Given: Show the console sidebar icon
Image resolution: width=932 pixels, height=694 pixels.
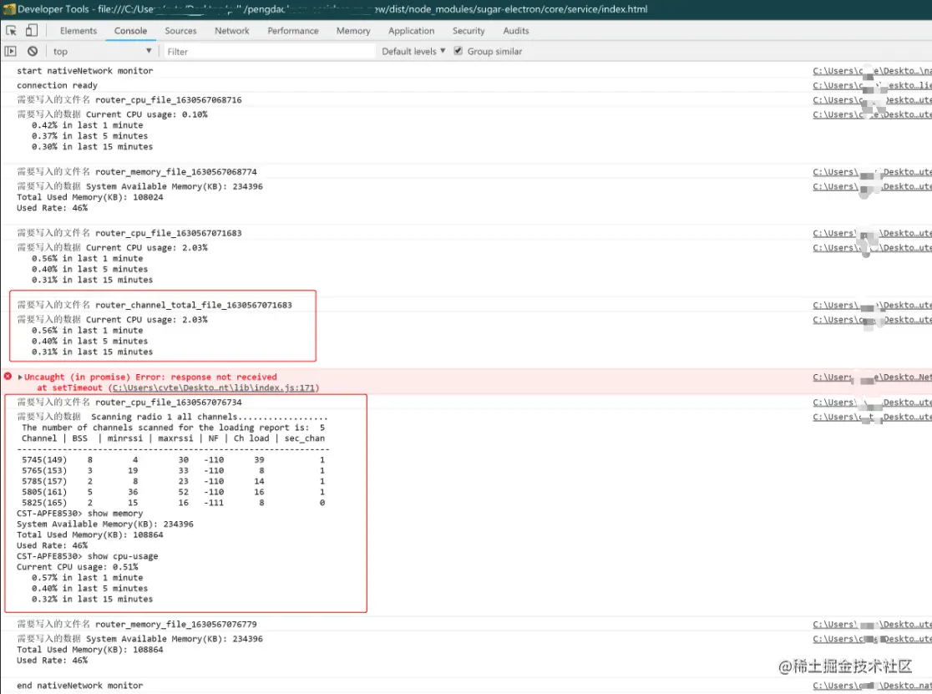Looking at the screenshot, I should point(10,51).
